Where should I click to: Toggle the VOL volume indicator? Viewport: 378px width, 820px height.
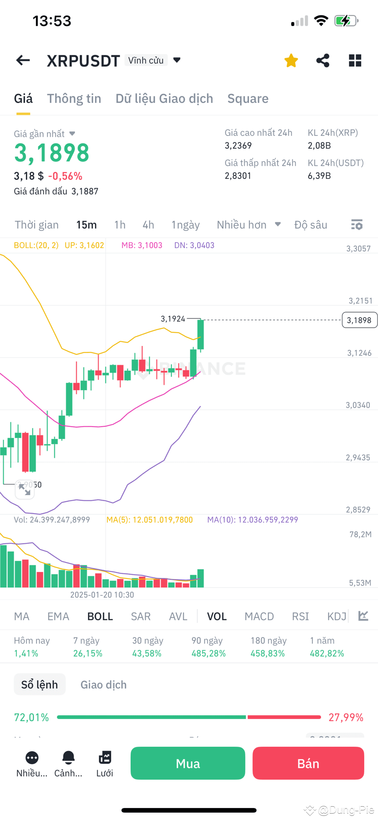(216, 616)
